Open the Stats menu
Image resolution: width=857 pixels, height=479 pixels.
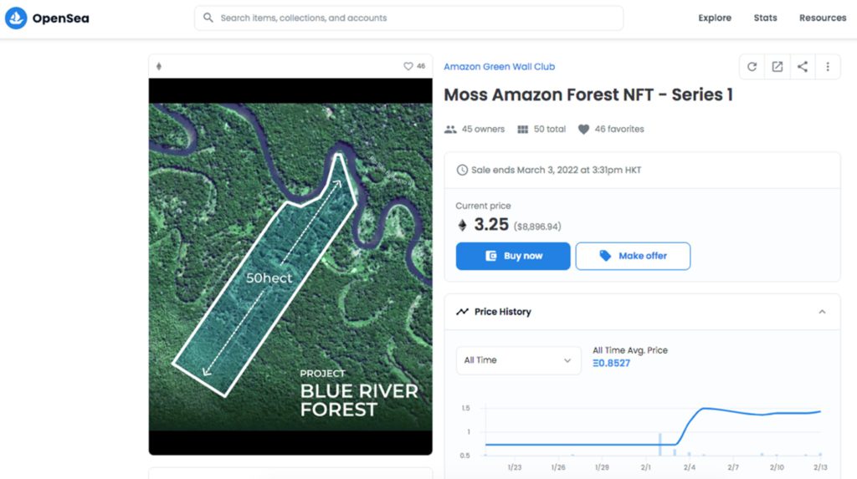point(765,18)
